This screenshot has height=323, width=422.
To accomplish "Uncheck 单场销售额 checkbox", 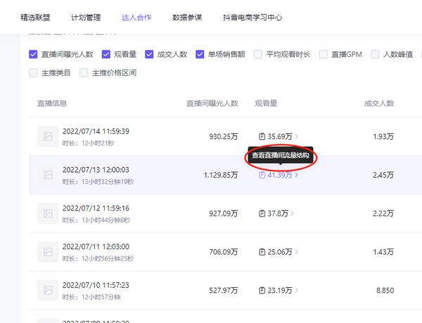I will pos(200,54).
